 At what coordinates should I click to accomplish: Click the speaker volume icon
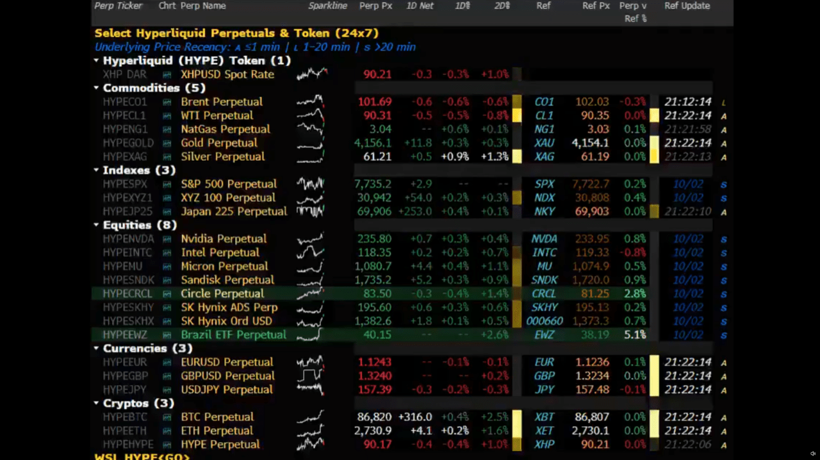(x=813, y=454)
